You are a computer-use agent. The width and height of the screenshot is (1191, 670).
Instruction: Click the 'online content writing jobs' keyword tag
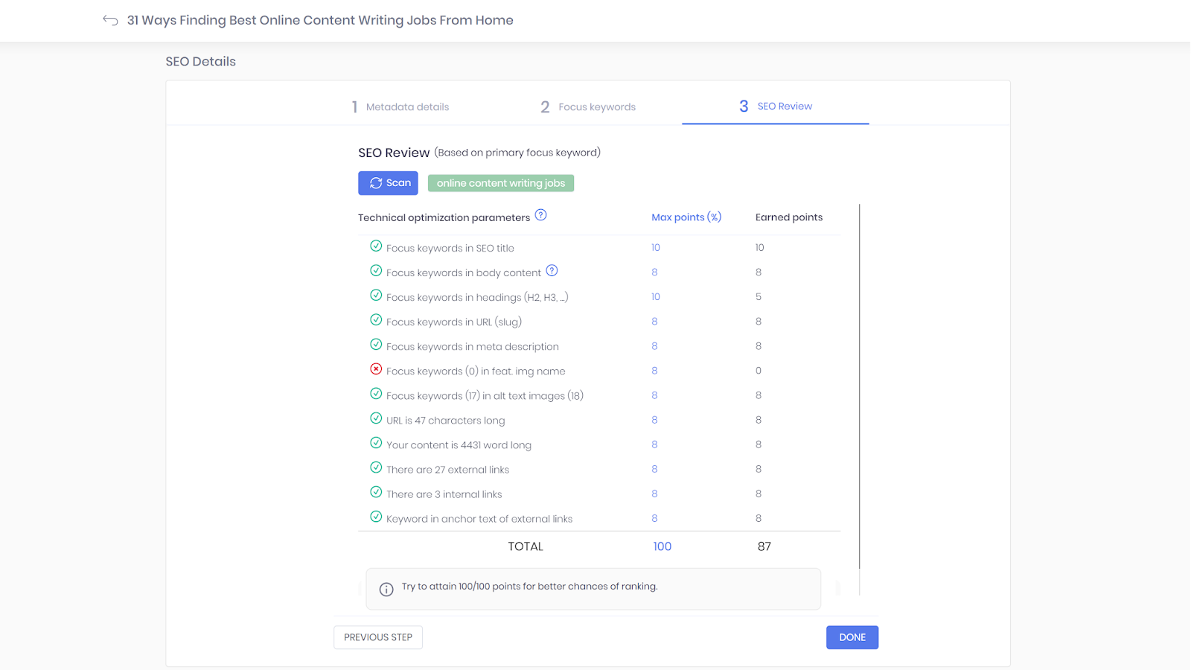coord(500,183)
